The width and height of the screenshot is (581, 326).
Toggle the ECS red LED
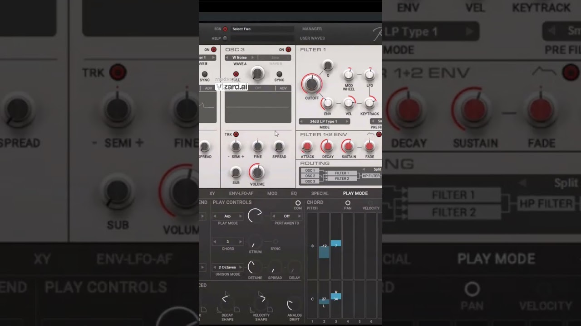(225, 29)
